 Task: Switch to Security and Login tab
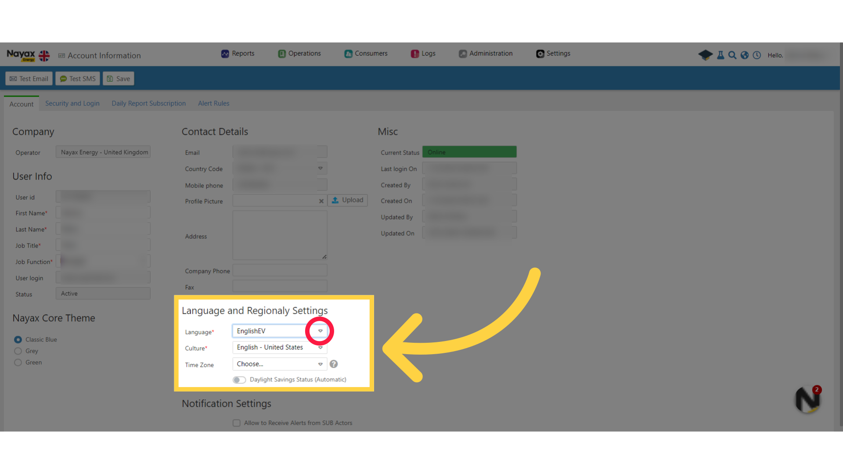(72, 104)
